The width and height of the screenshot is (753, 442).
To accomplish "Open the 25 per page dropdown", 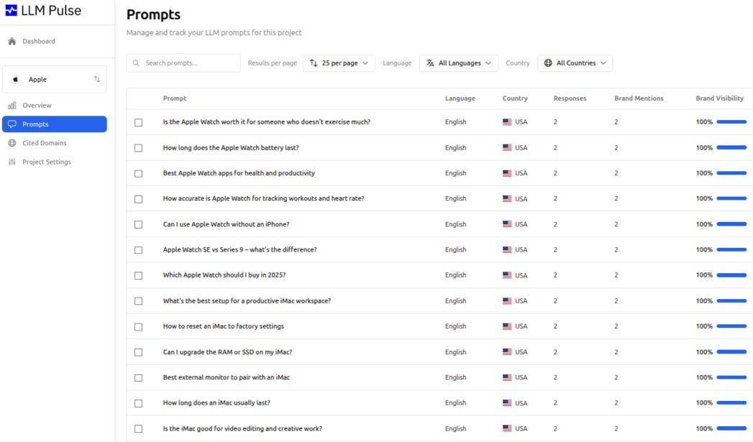I will click(339, 63).
